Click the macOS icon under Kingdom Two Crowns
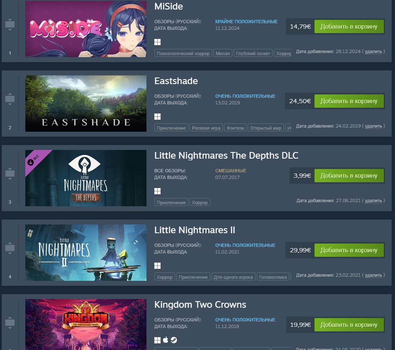Screen dimensions: 395x350 tap(166, 340)
